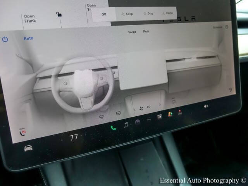Tap the passenger-side dashboard air vent
The image size is (248, 186).
[x=192, y=59]
